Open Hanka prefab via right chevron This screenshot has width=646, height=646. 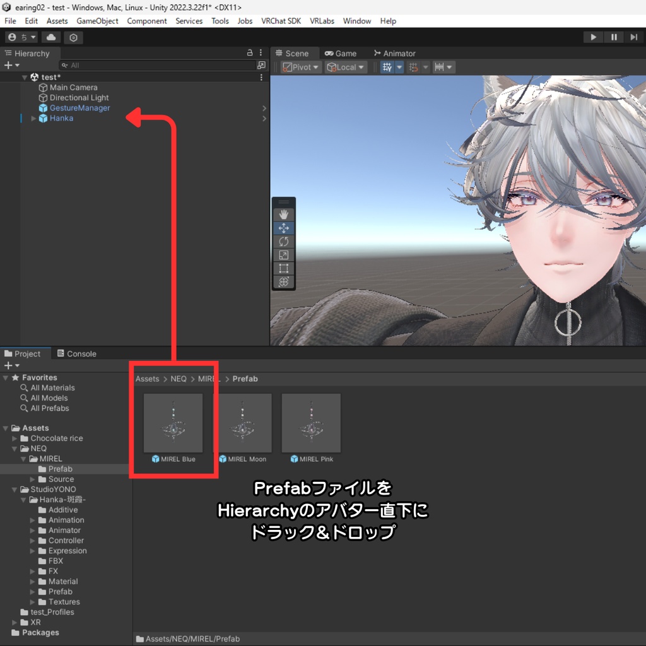tap(264, 119)
